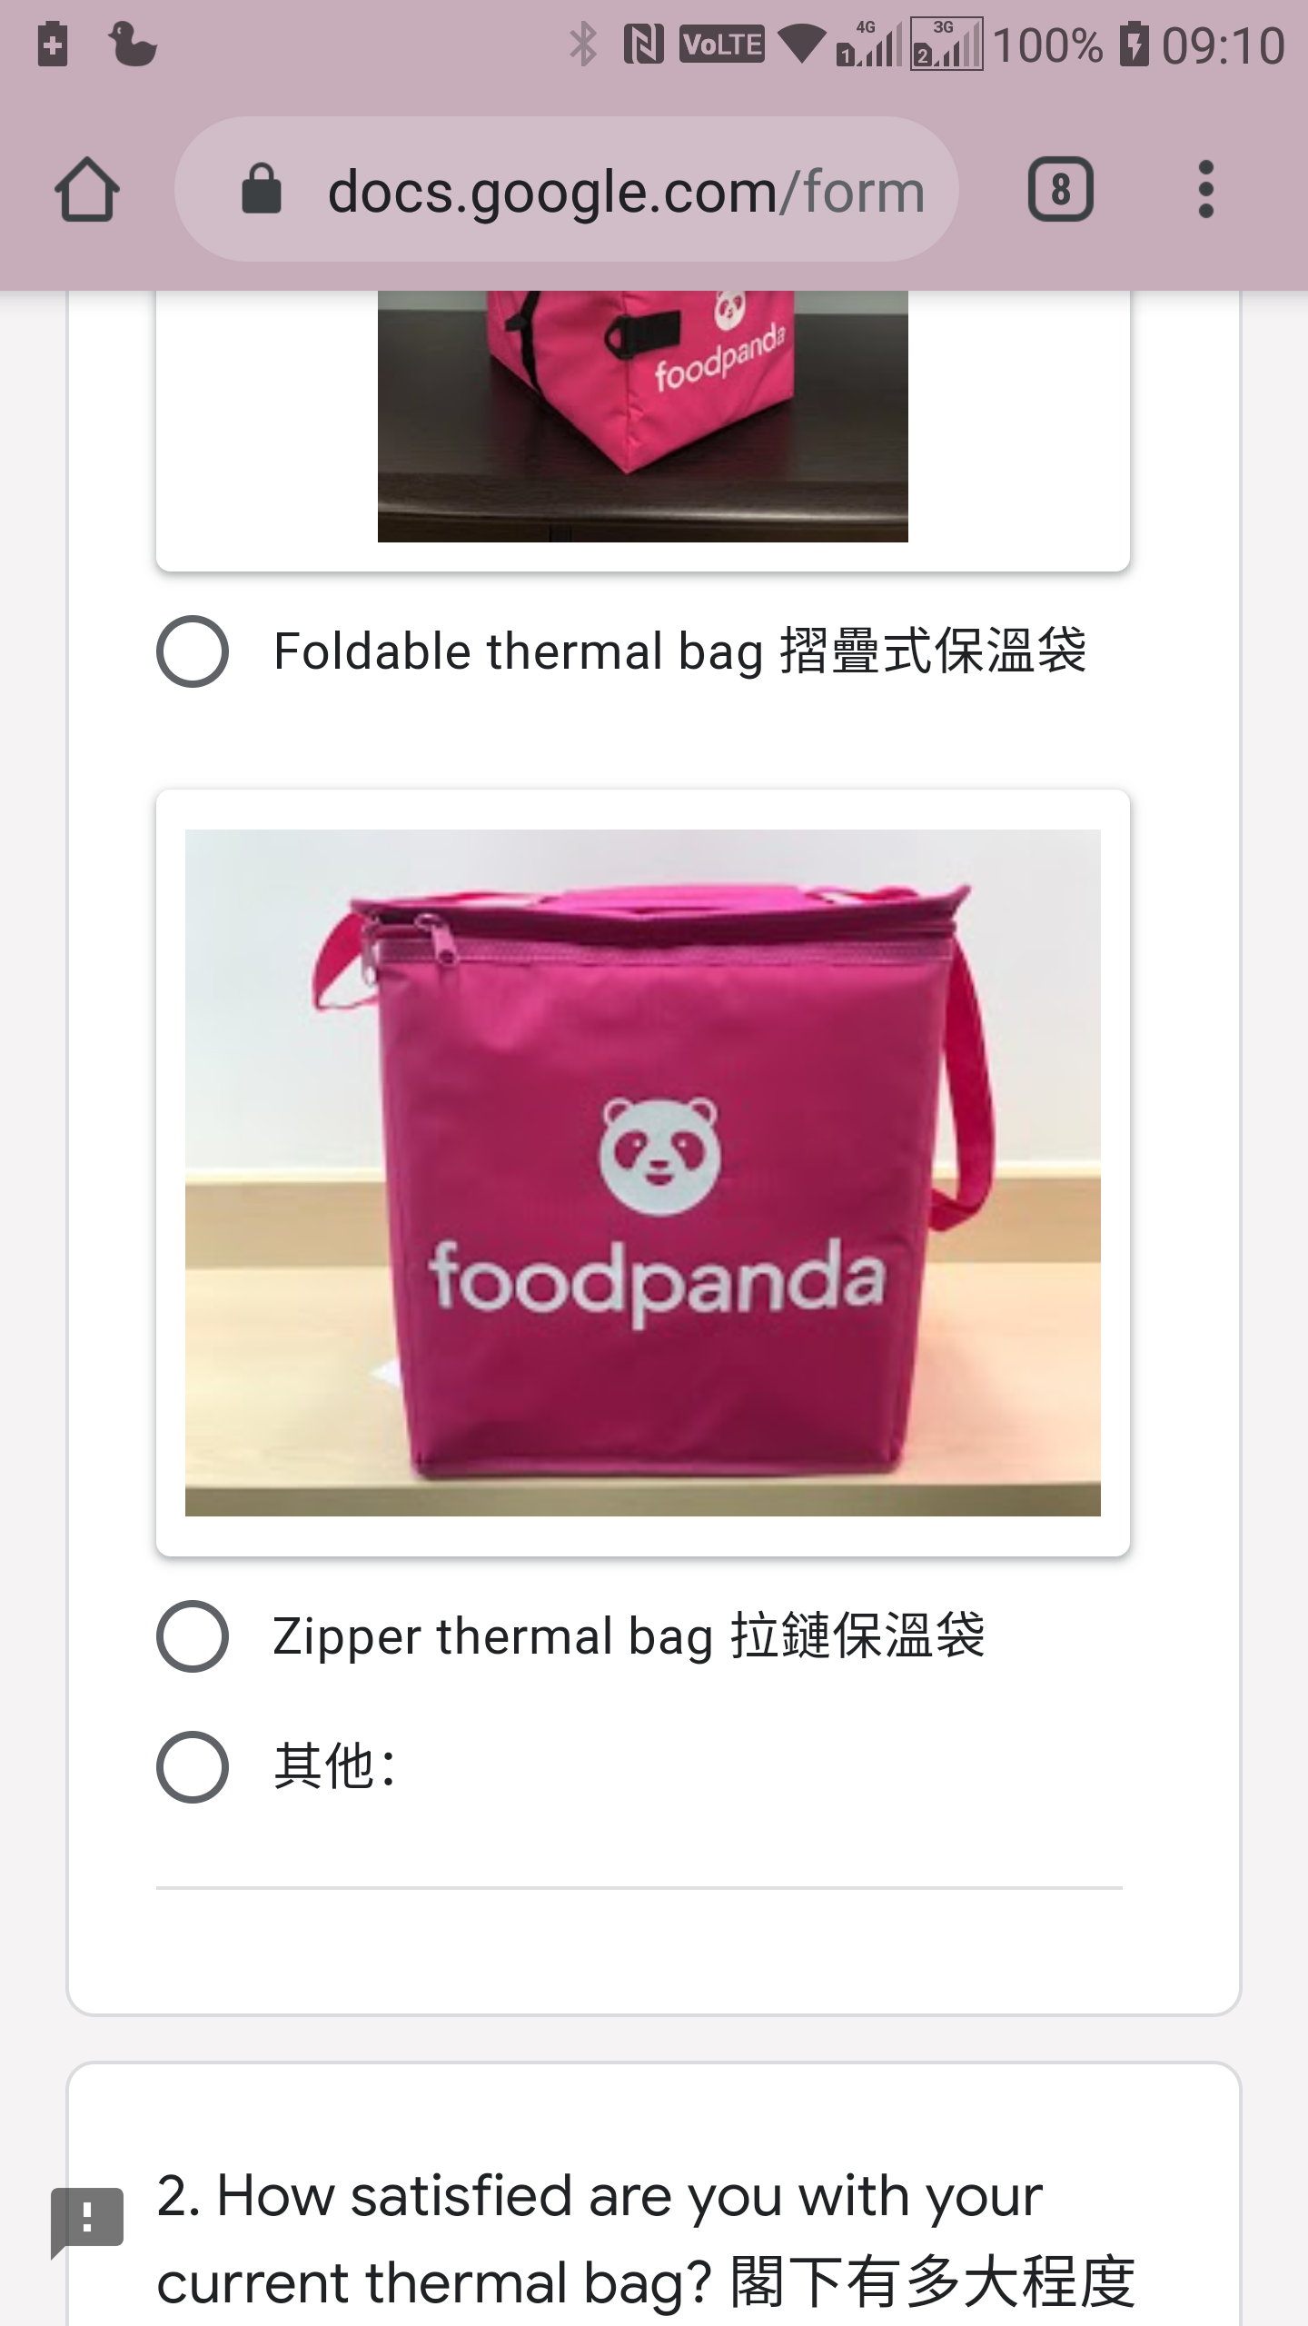Select Zipper thermal bag radio option
1308x2326 pixels.
click(x=192, y=1636)
